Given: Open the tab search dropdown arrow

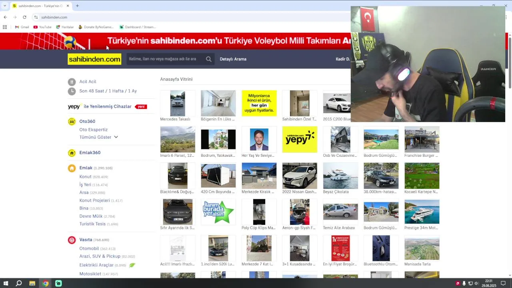Looking at the screenshot, I should click(5, 6).
